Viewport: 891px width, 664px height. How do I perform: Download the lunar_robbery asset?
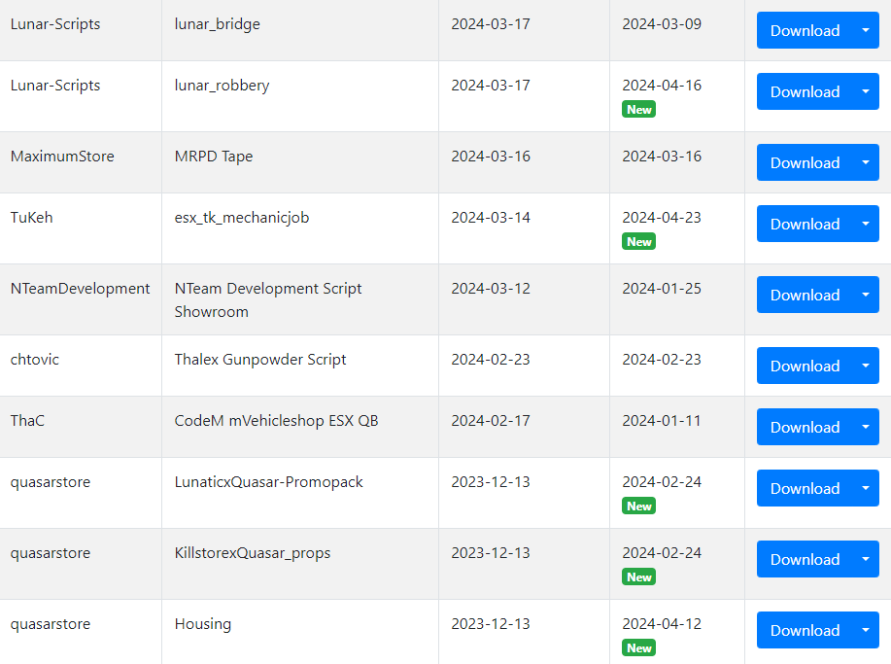[x=805, y=91]
